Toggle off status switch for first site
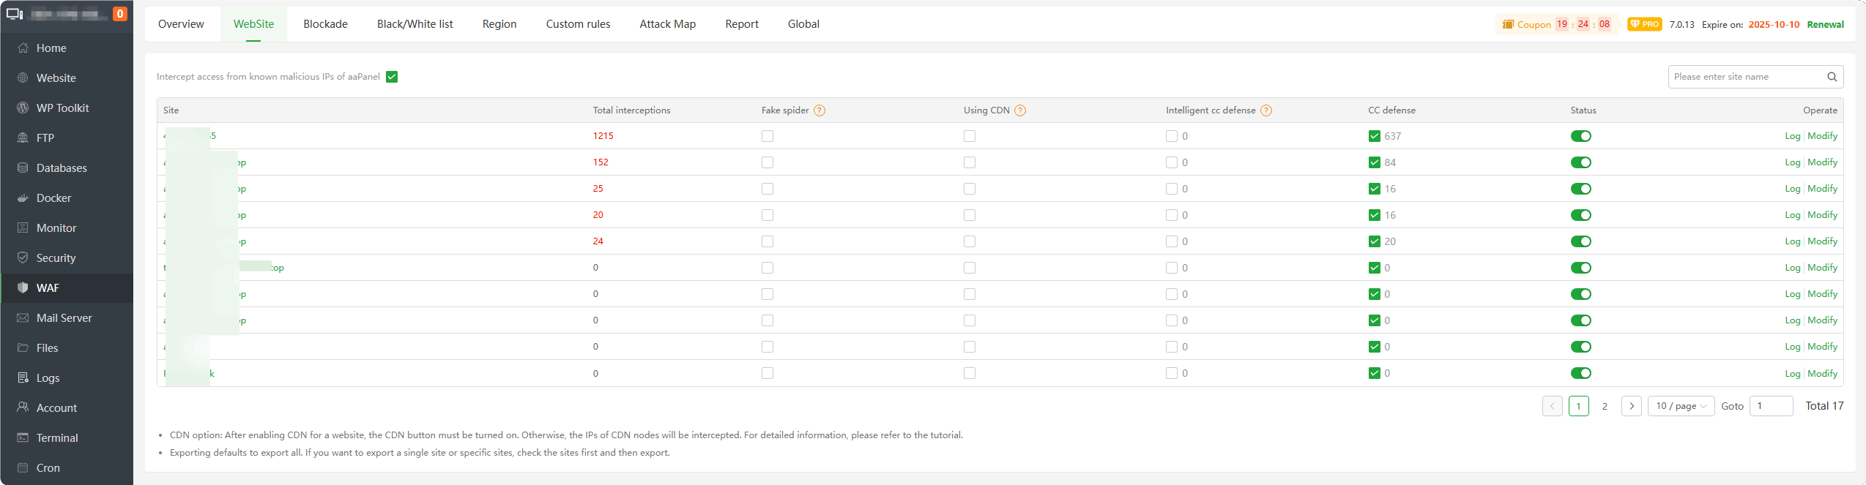The width and height of the screenshot is (1866, 485). [1580, 136]
